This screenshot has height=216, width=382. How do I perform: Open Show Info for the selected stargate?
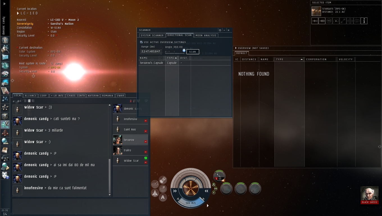pyautogui.click(x=364, y=21)
